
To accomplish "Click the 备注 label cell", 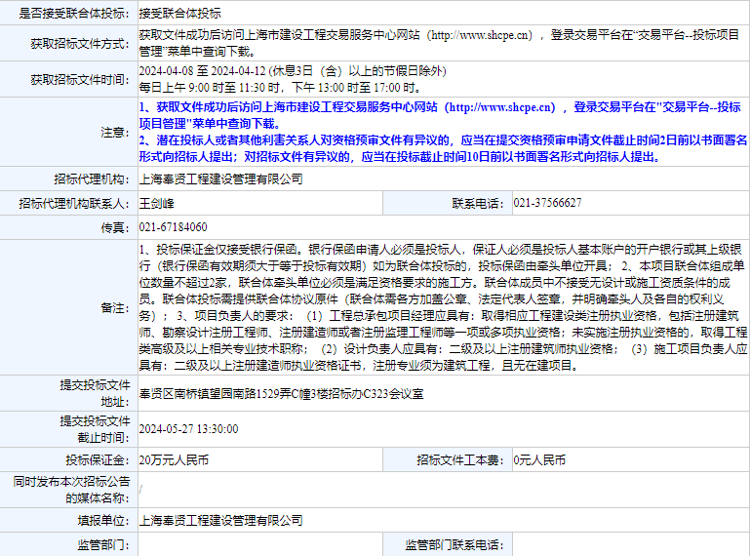I will click(x=113, y=307).
